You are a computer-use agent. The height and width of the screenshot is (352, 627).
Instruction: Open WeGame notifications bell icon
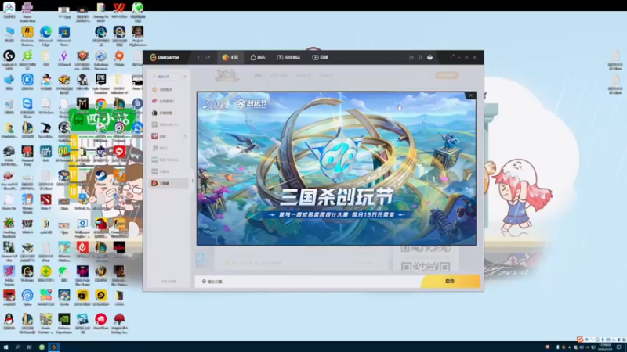click(420, 57)
